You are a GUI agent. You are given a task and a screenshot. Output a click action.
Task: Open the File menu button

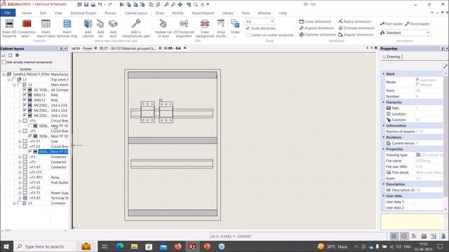(x=8, y=13)
